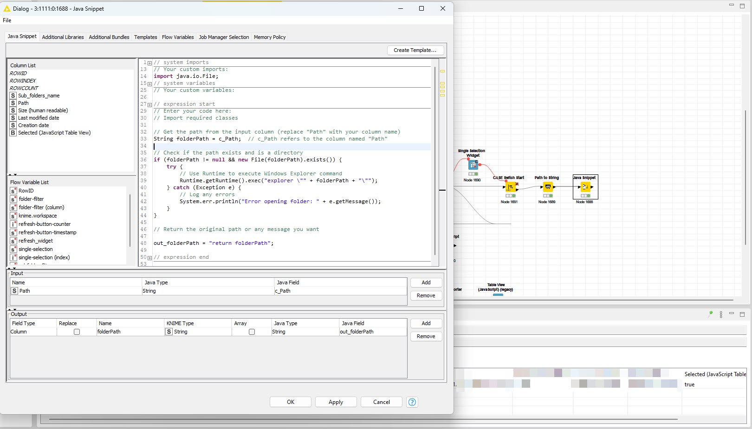Open the Flow Variables tab
Viewport: 752px width, 429px height.
pyautogui.click(x=178, y=37)
